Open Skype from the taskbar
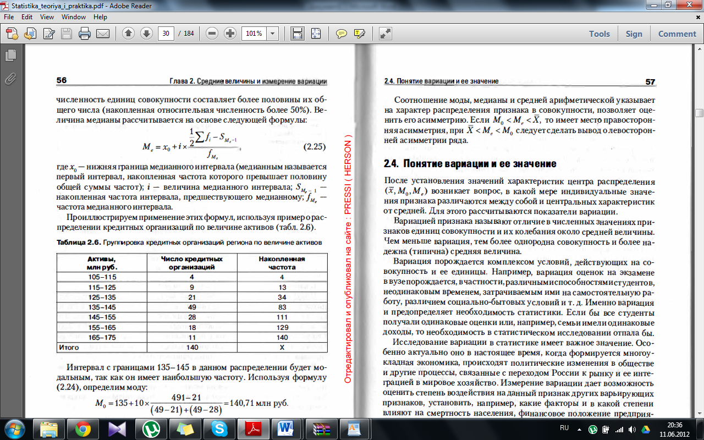 click(x=219, y=428)
